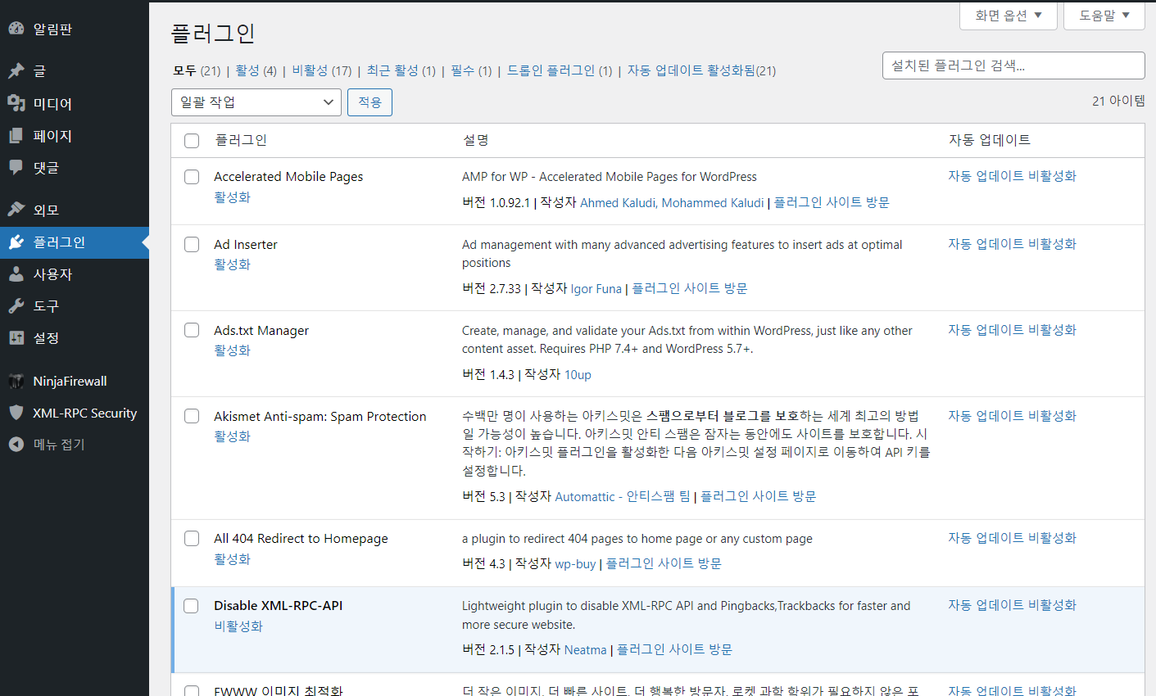Screen dimensions: 1156x696
Task: Tick the select-all checkbox in the table header
Action: point(192,141)
